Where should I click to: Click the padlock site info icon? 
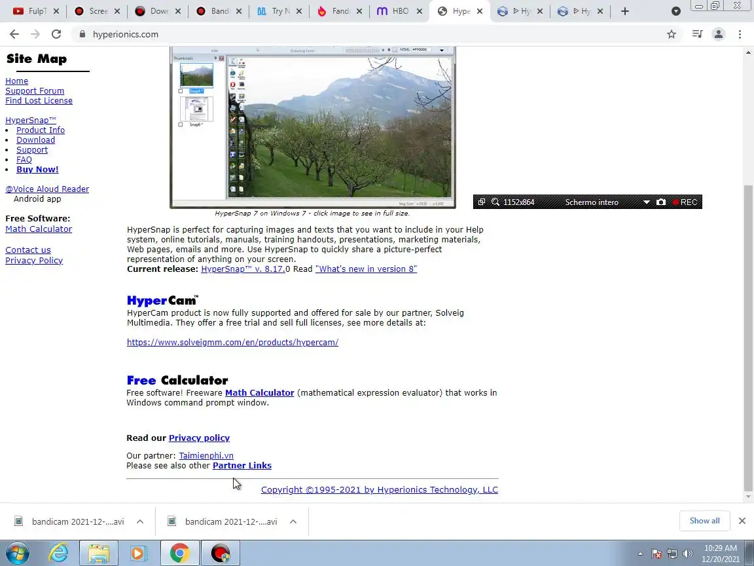click(82, 34)
